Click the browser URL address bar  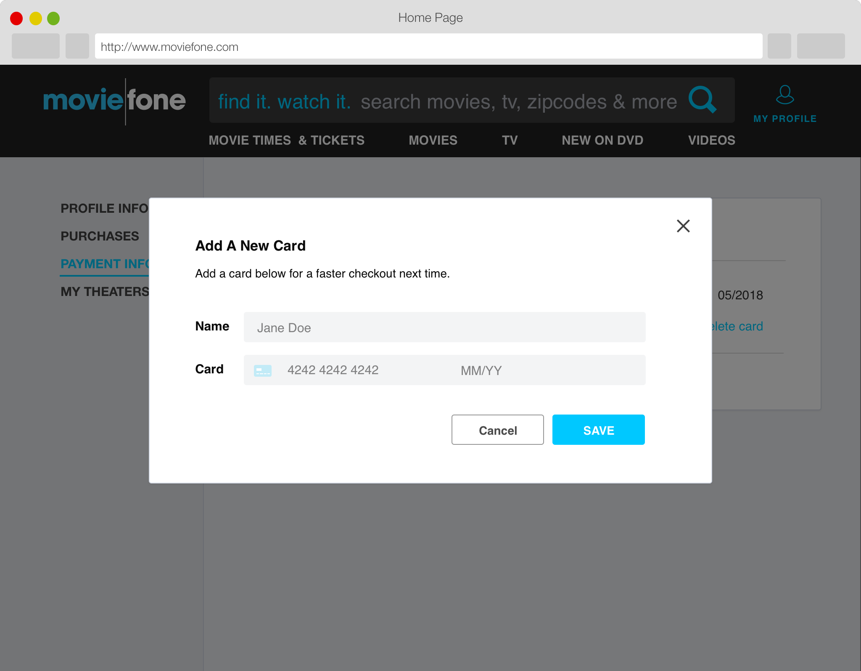pos(428,47)
